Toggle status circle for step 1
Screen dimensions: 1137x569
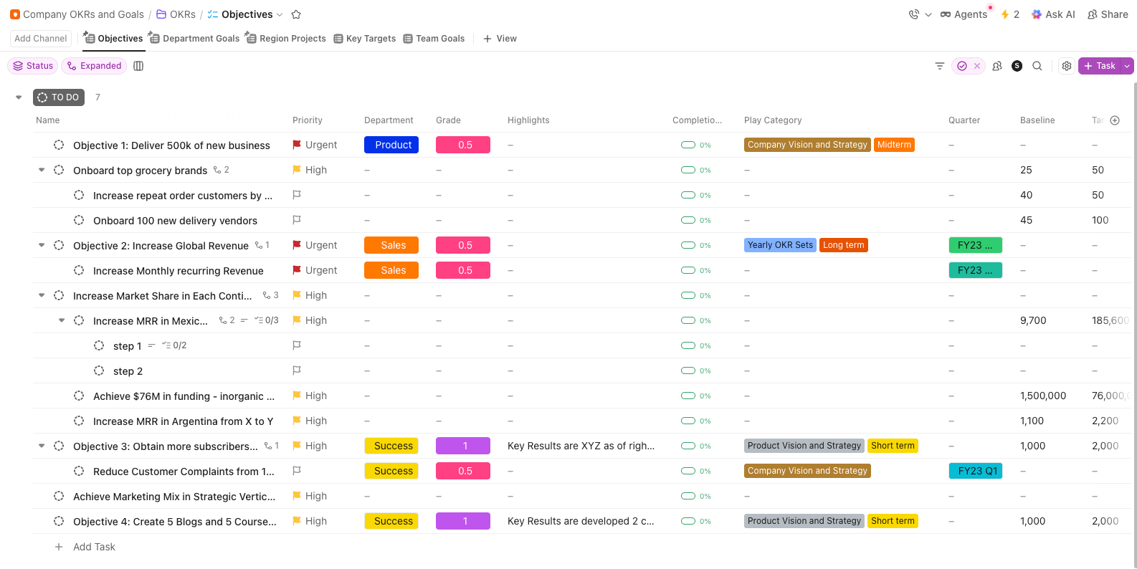coord(99,345)
